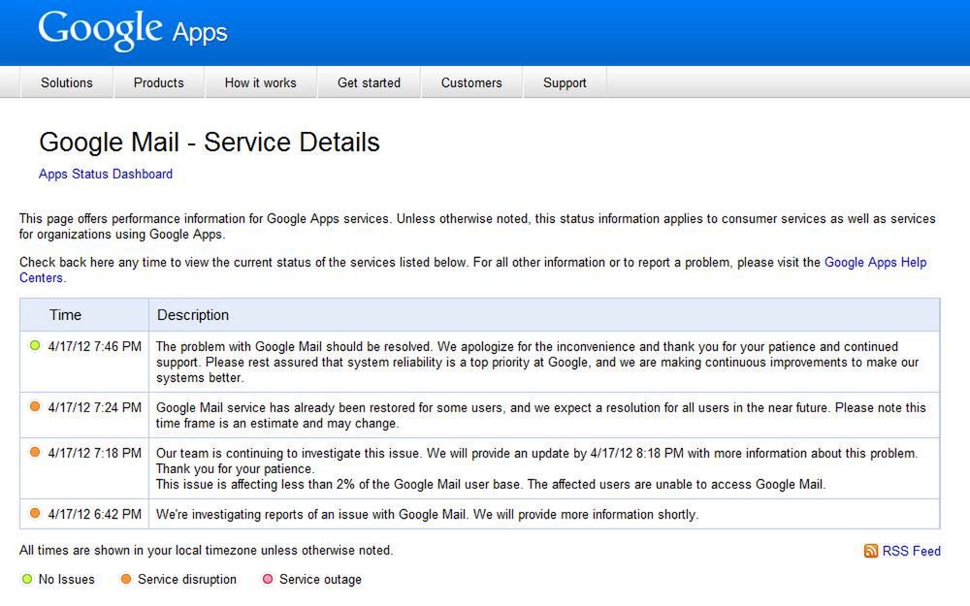Click orange status dot for 6:42 PM entry

point(35,513)
